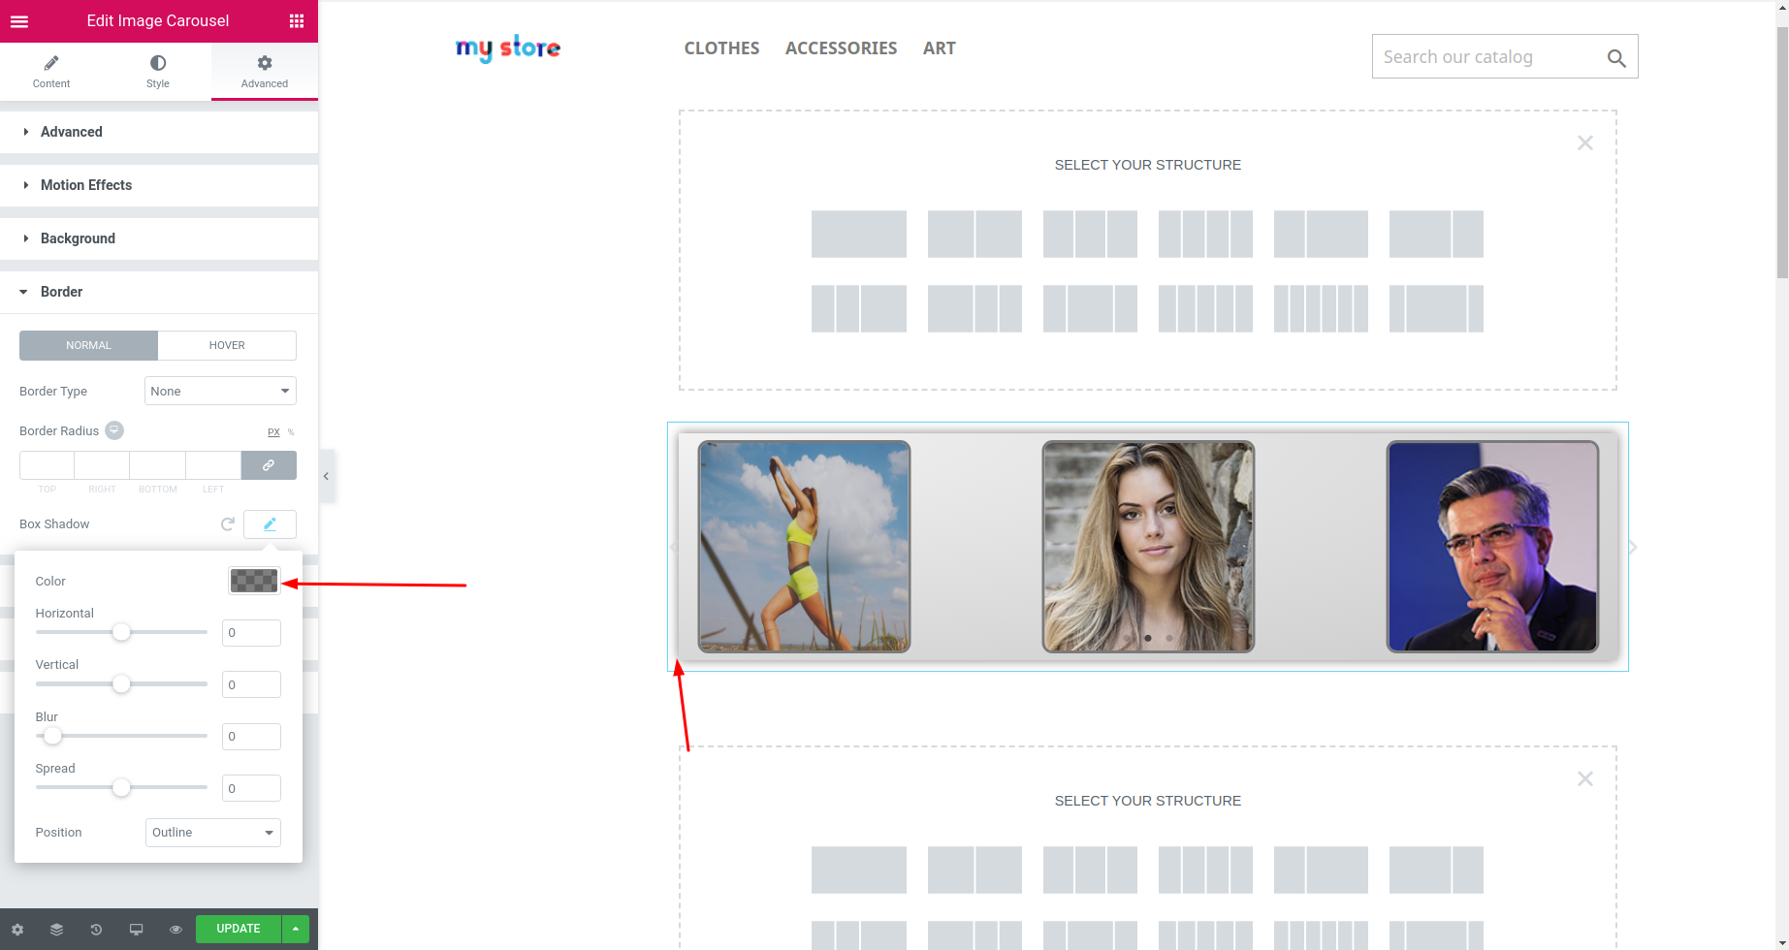Choose percent unit for border radius
Image resolution: width=1789 pixels, height=950 pixels.
click(x=291, y=432)
